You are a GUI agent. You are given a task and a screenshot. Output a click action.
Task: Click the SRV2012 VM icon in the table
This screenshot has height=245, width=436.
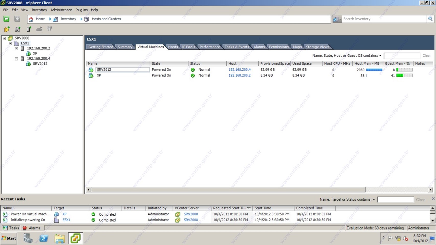pyautogui.click(x=91, y=70)
